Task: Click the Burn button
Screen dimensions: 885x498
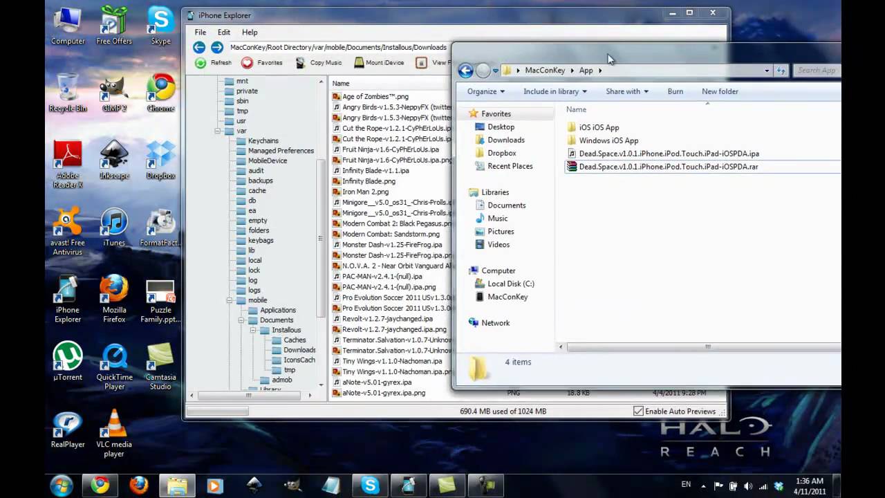Action: point(675,91)
